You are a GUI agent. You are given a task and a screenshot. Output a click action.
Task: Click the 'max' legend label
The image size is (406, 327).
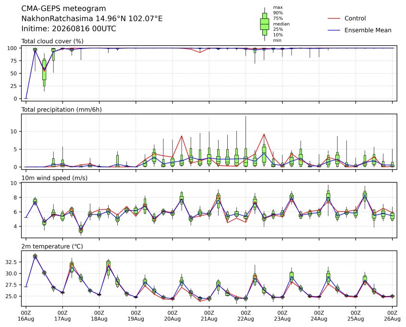click(x=278, y=8)
